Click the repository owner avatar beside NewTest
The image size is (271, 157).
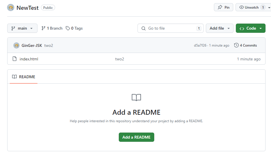(11, 7)
